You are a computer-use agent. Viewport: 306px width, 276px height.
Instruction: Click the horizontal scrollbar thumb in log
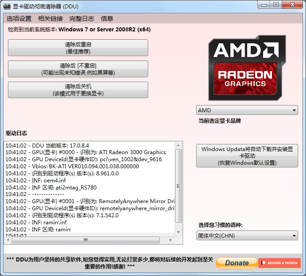click(86, 240)
